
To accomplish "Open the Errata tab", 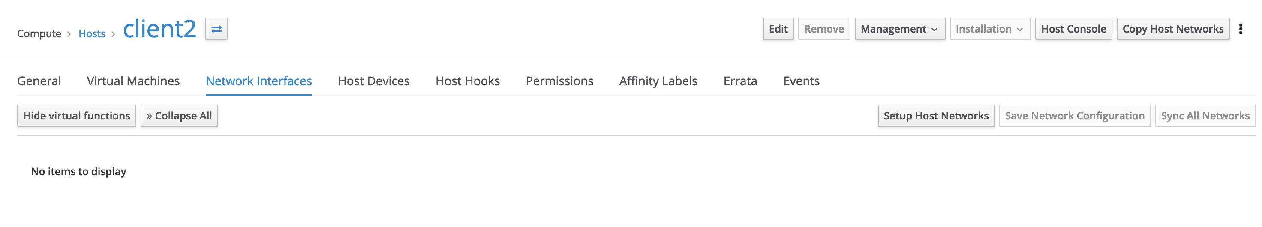I will click(x=740, y=81).
